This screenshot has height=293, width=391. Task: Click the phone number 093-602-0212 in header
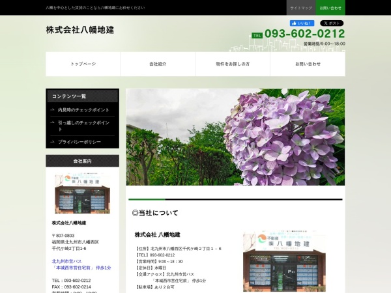305,34
